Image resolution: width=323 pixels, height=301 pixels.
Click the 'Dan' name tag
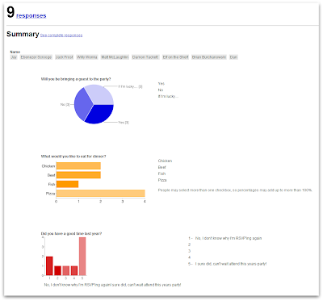pos(233,57)
